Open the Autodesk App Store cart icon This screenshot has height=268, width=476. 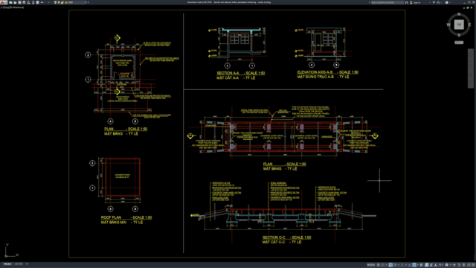434,2
